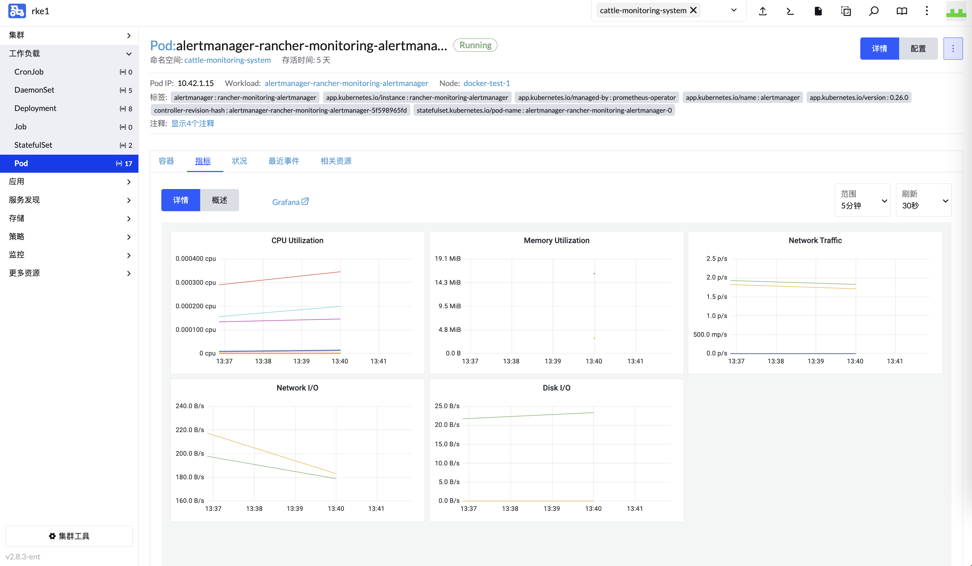Click the header kebab menu icon

927,11
